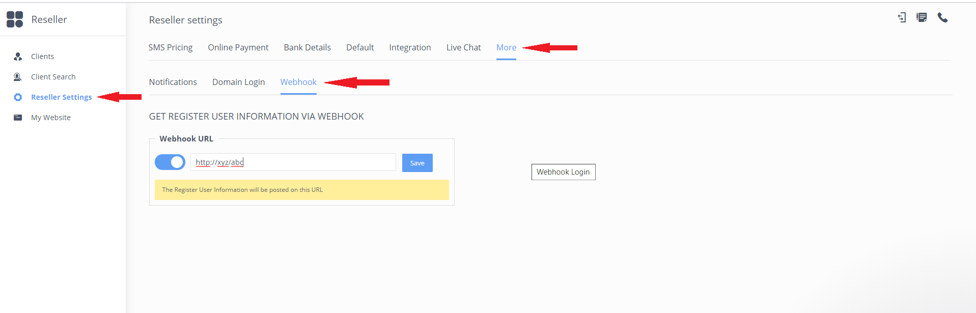Viewport: 976px width, 313px height.
Task: Click the logout icon in header
Action: [902, 18]
